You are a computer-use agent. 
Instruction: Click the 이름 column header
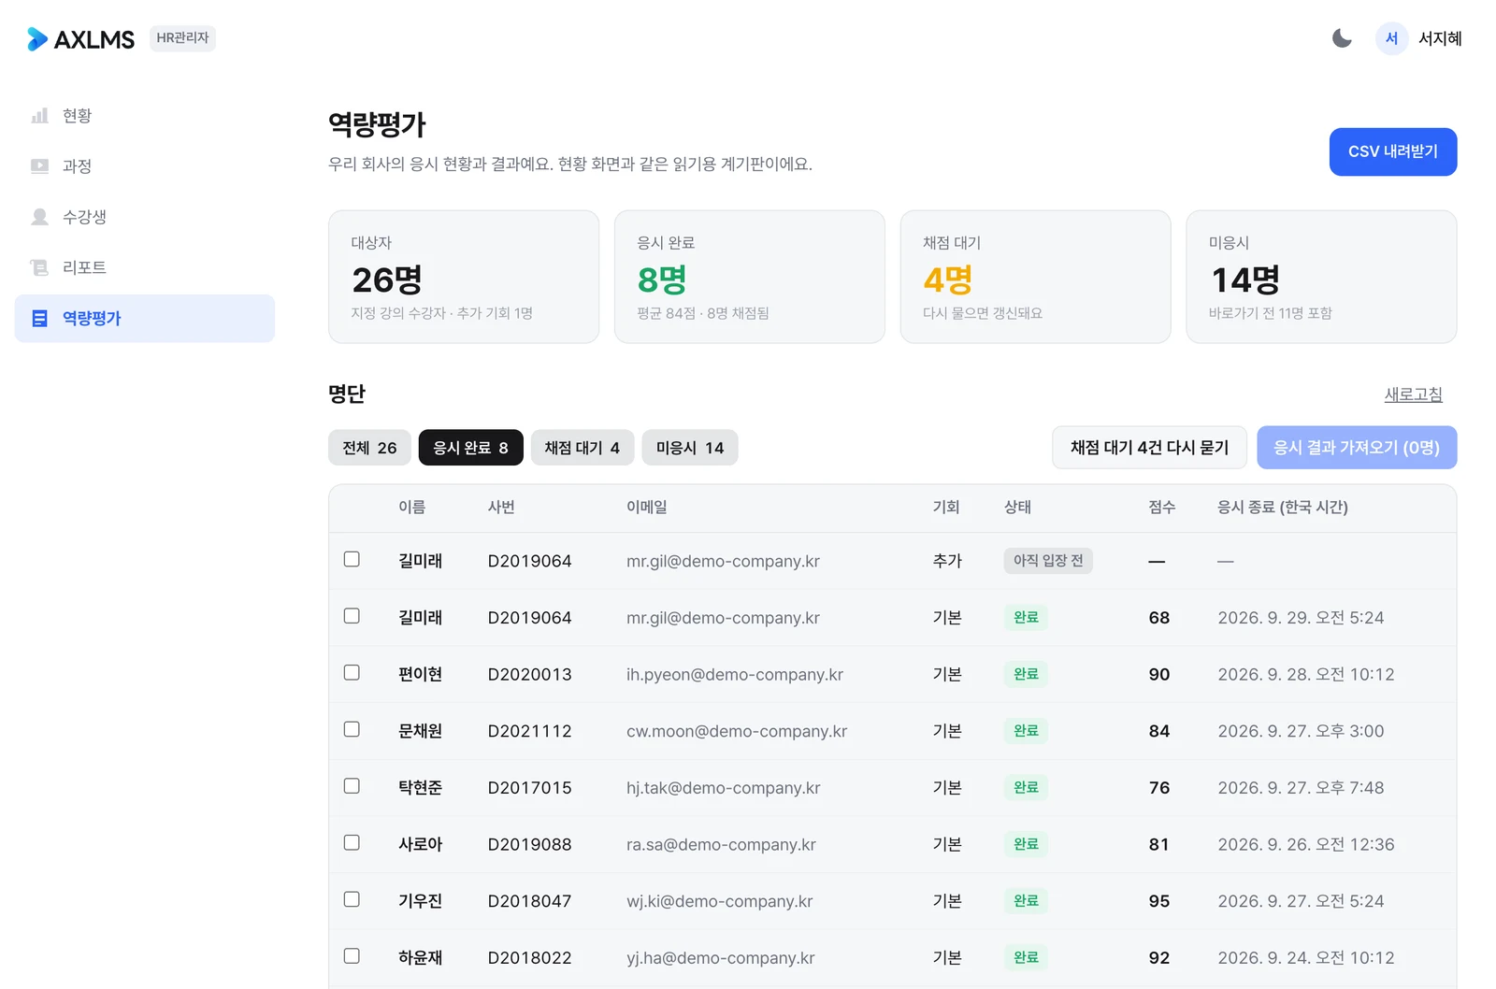tap(412, 507)
